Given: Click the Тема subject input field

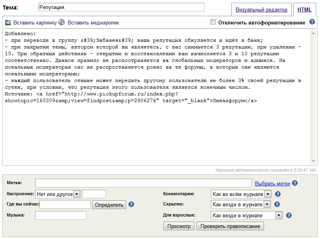Looking at the screenshot, I should coord(121,7).
